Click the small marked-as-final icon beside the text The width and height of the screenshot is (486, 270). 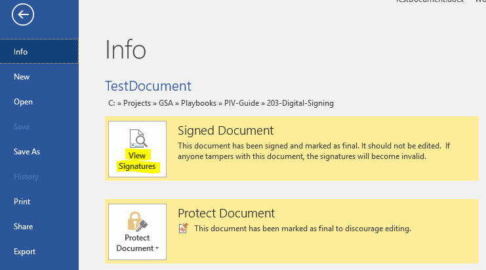(184, 229)
